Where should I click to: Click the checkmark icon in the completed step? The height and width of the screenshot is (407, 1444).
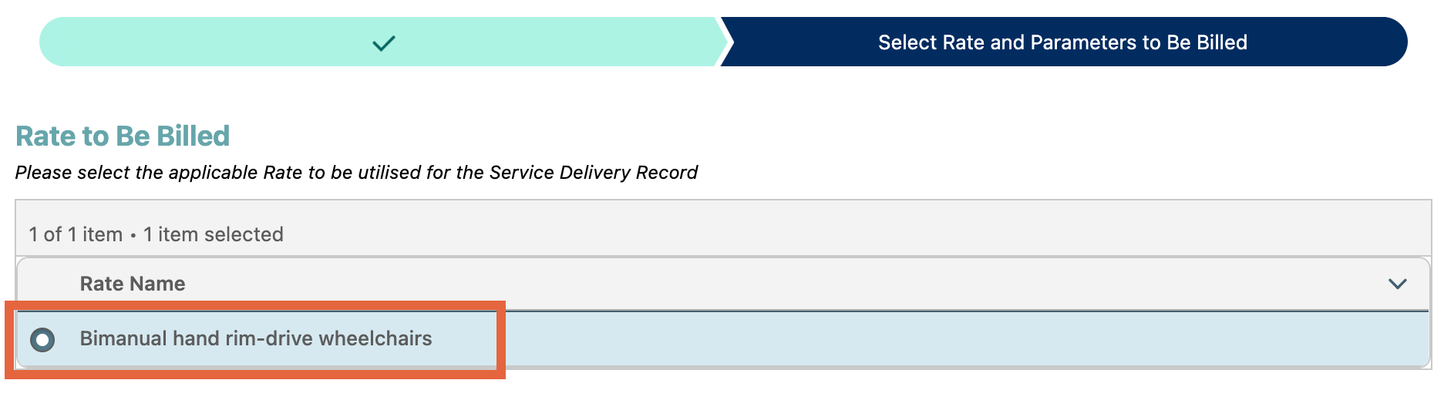click(x=383, y=43)
